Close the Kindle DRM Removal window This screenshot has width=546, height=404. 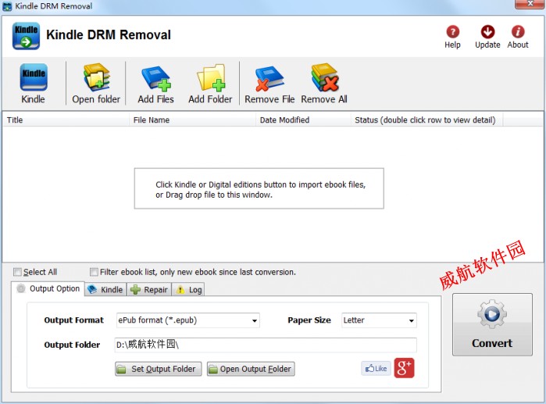[530, 4]
